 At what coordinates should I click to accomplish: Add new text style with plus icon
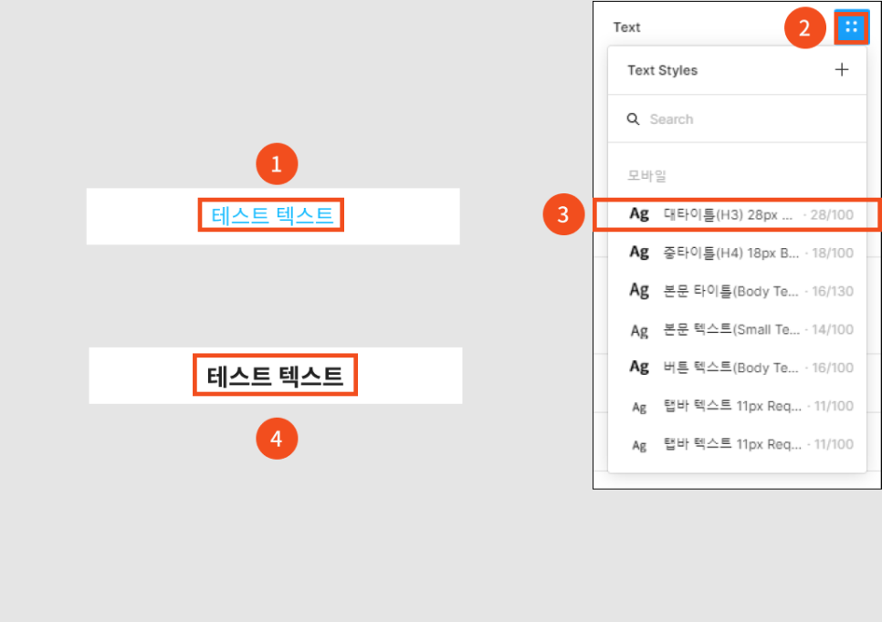(842, 69)
